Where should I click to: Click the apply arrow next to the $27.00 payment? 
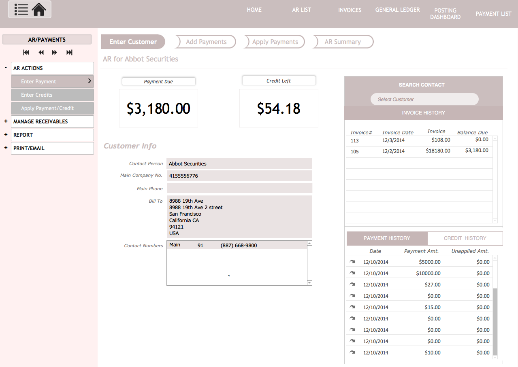[x=352, y=284]
